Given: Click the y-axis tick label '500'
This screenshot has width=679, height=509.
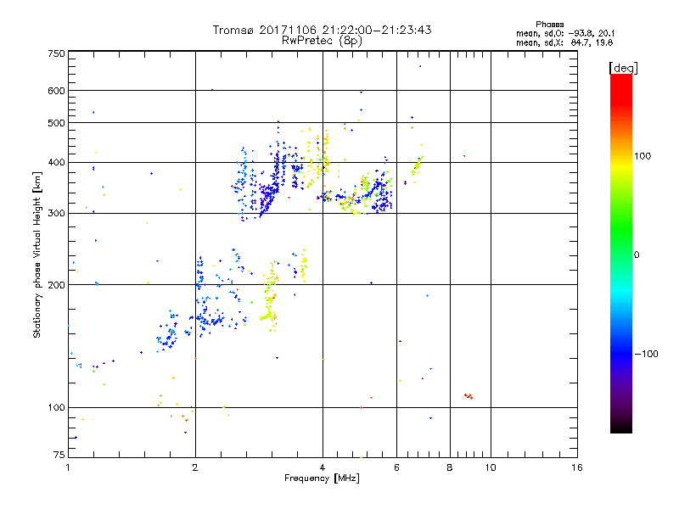Looking at the screenshot, I should 57,123.
